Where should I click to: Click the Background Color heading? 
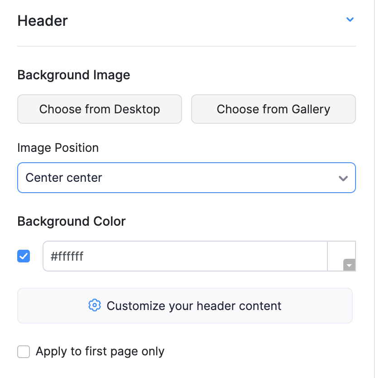pyautogui.click(x=72, y=221)
